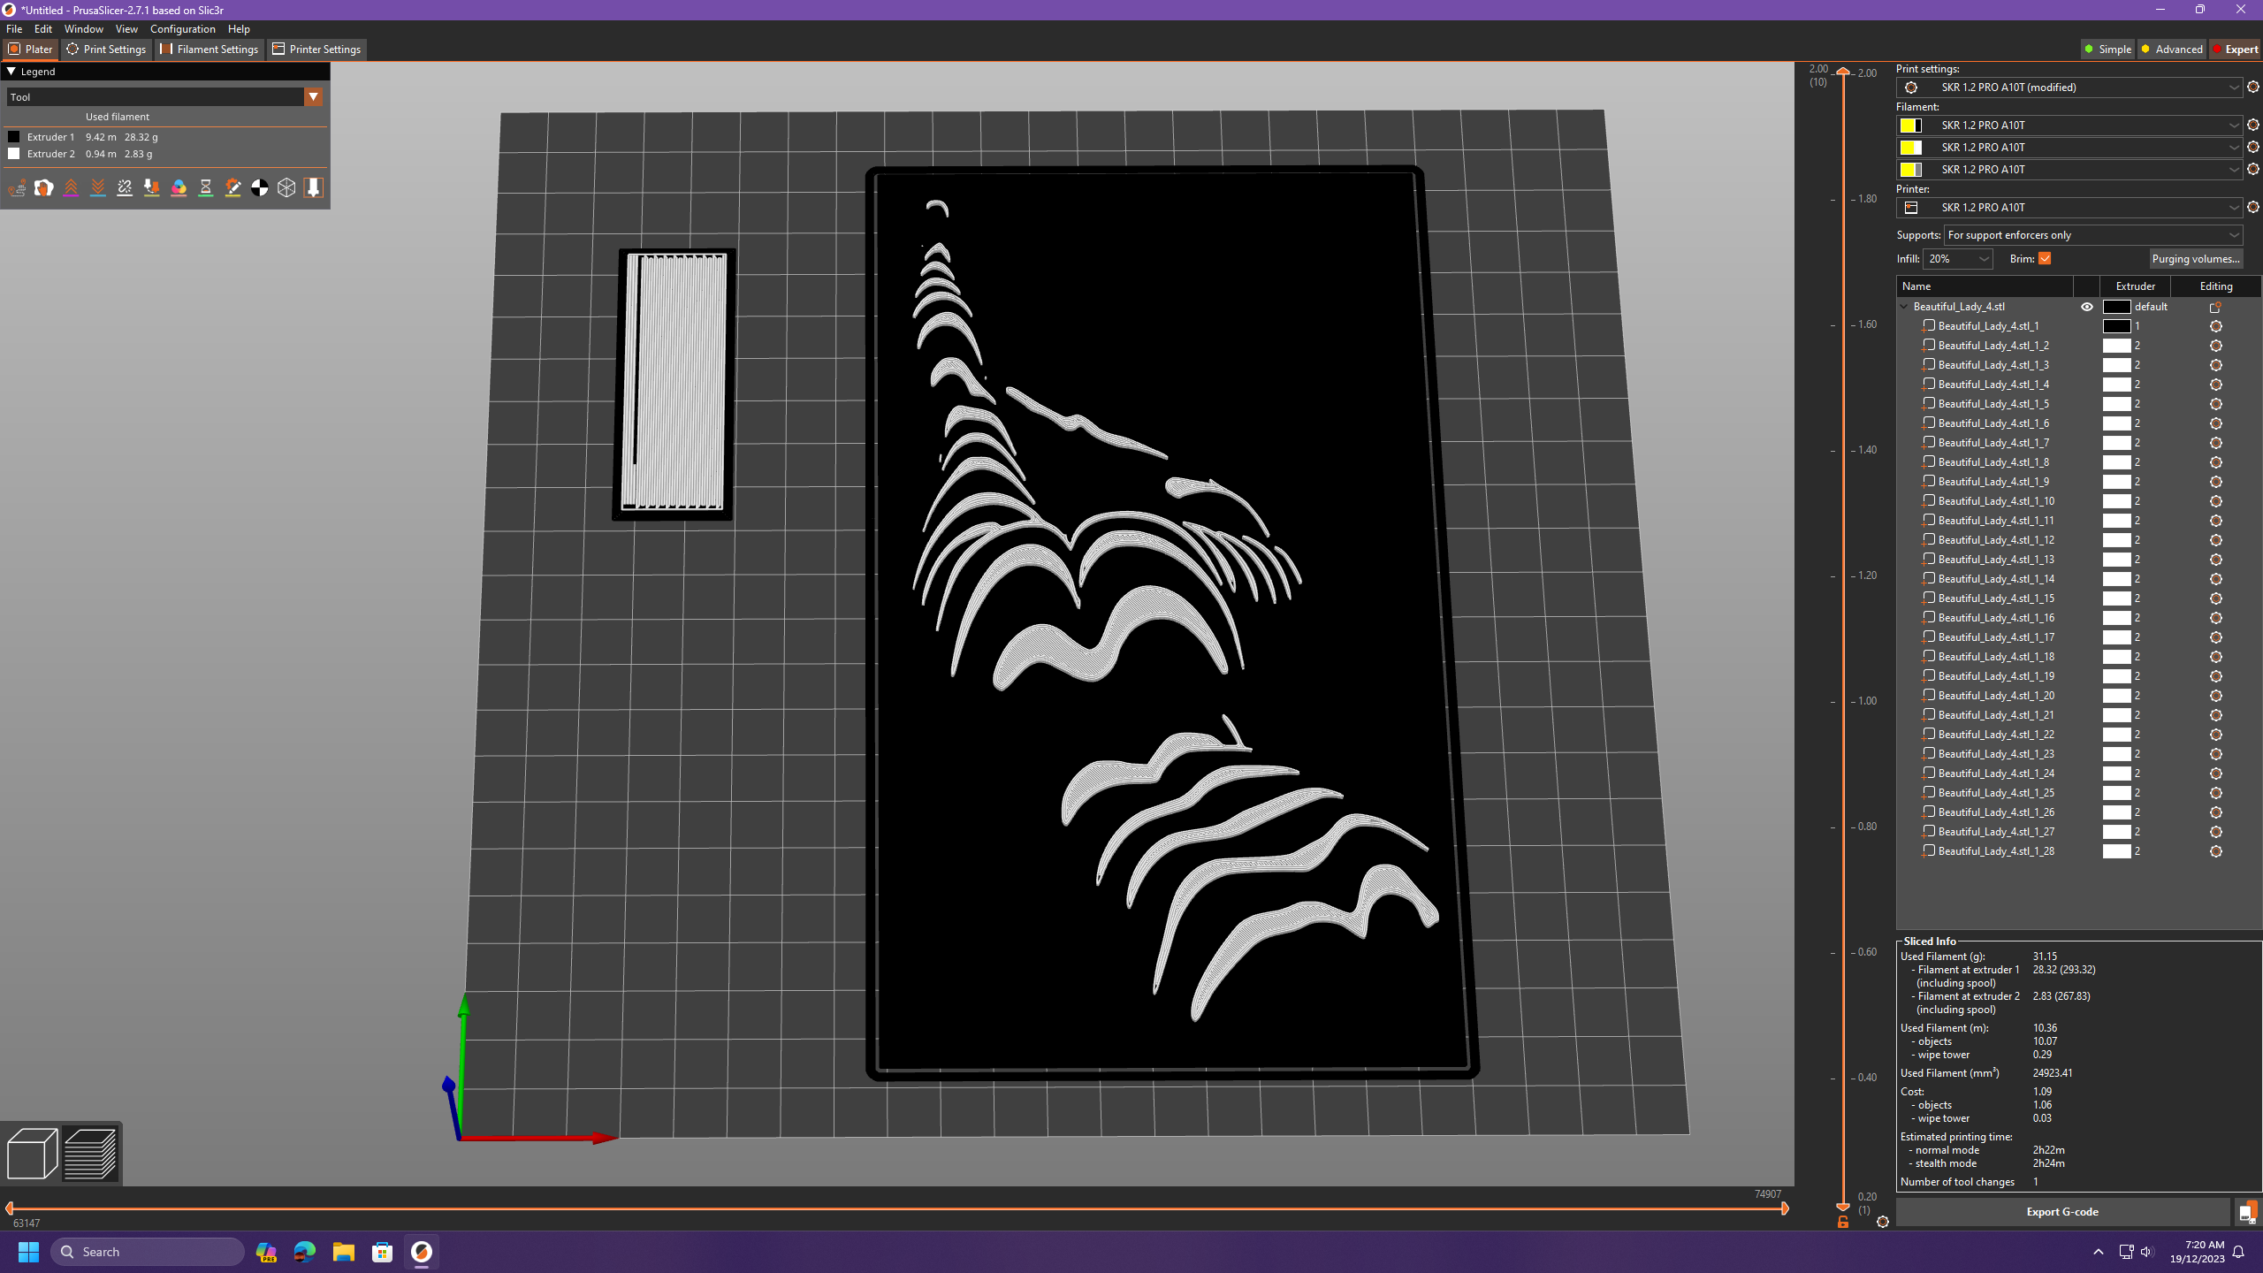Toggle tool marker arrow icon in legend
Image resolution: width=2263 pixels, height=1273 pixels.
click(313, 187)
